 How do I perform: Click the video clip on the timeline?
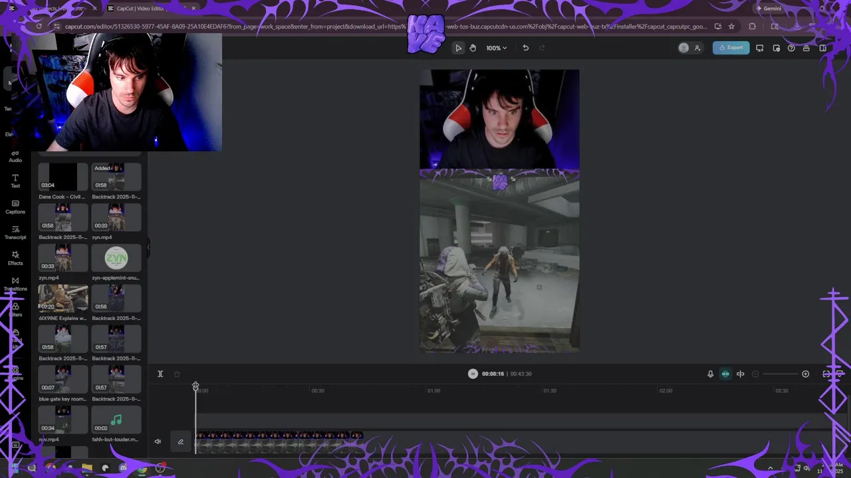coord(279,441)
